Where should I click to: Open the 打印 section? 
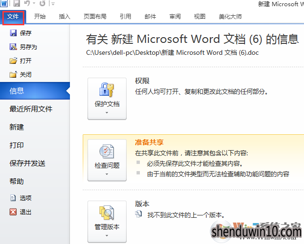[x=17, y=145]
